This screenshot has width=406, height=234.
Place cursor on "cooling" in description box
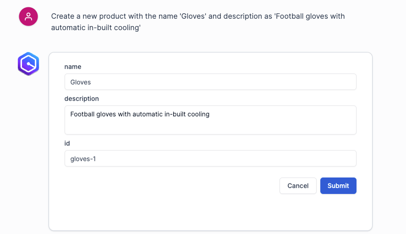198,114
